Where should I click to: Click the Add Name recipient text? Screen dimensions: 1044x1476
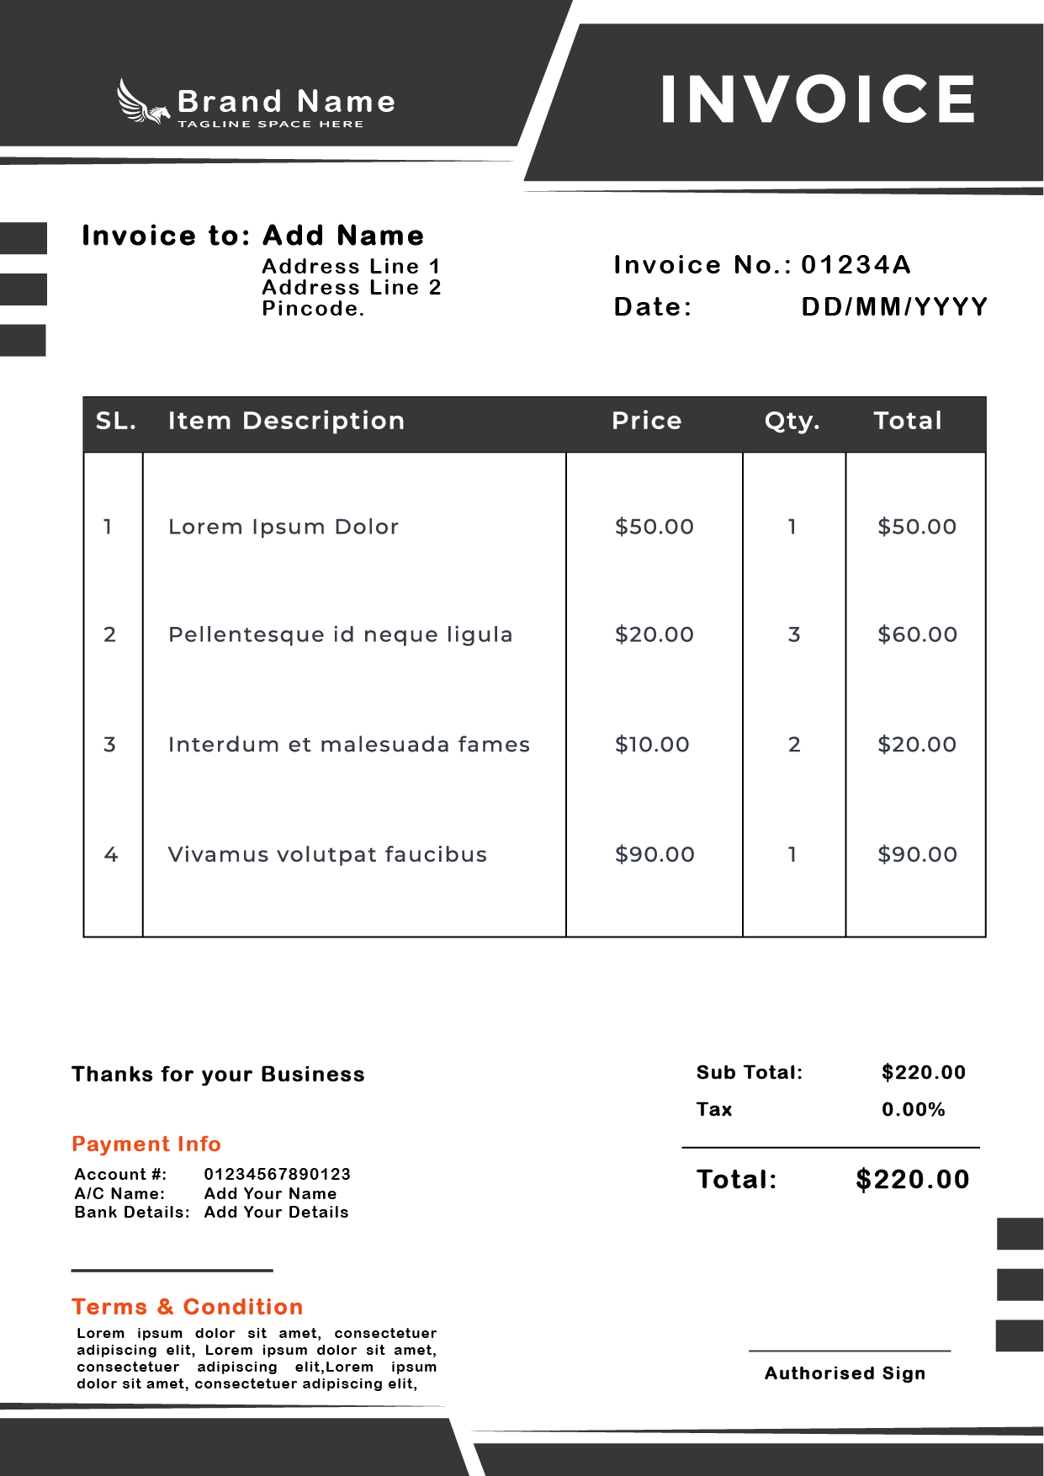[343, 236]
